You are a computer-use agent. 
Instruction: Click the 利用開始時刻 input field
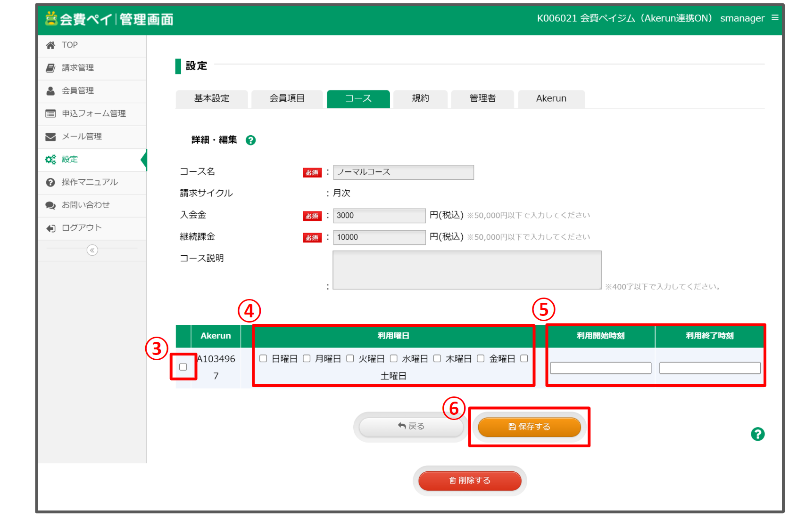point(600,368)
